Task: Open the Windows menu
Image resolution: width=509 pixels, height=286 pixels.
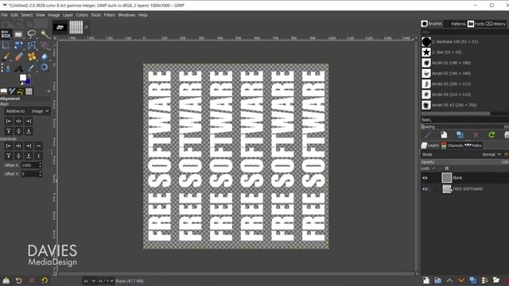Action: [126, 15]
